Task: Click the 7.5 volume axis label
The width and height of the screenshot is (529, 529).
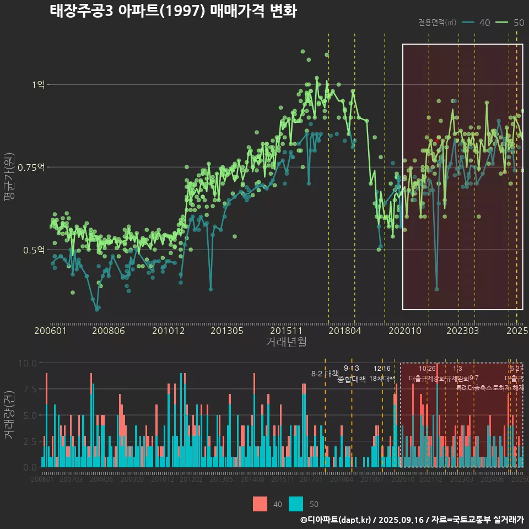Action: click(30, 390)
